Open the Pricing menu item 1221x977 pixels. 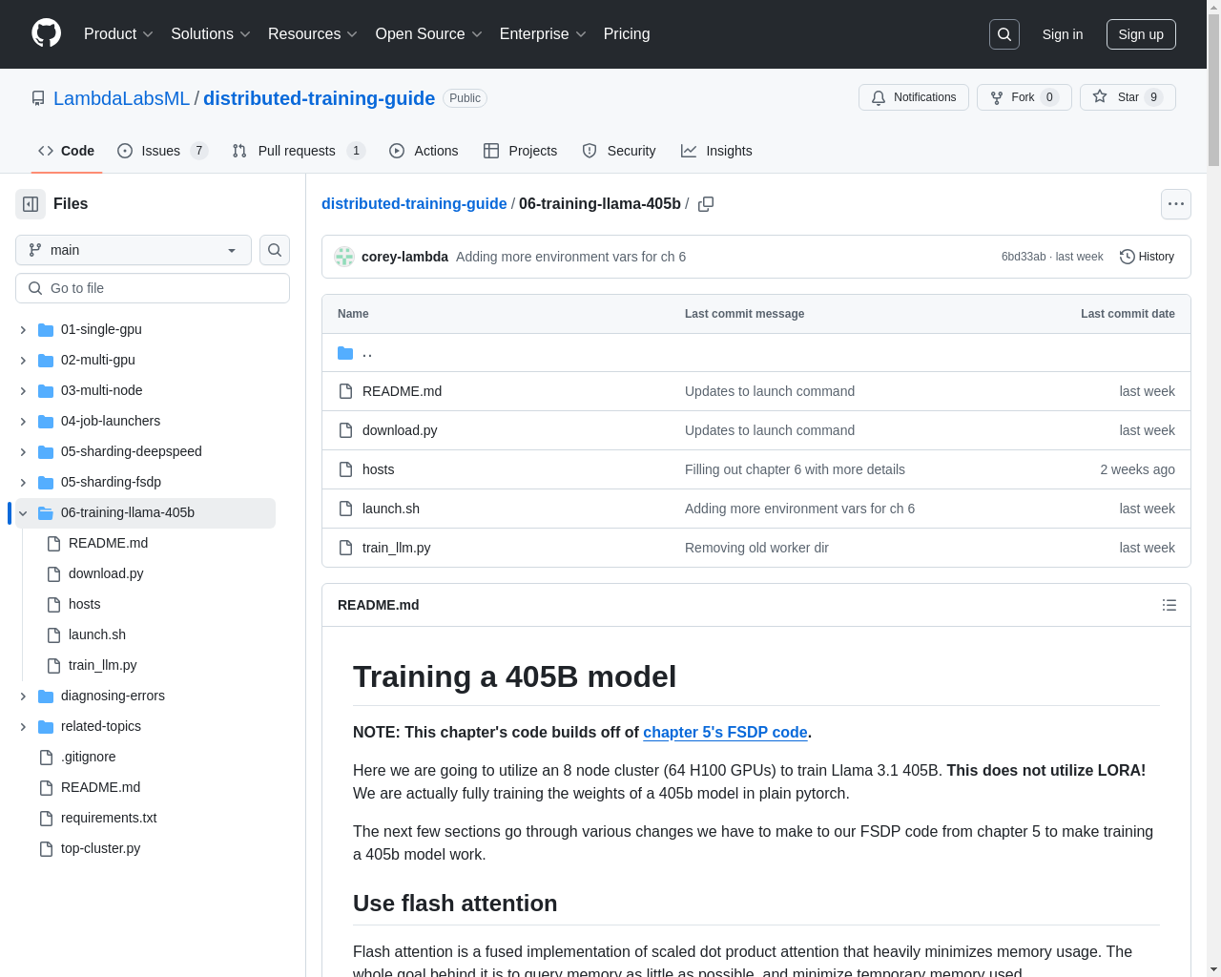tap(627, 34)
